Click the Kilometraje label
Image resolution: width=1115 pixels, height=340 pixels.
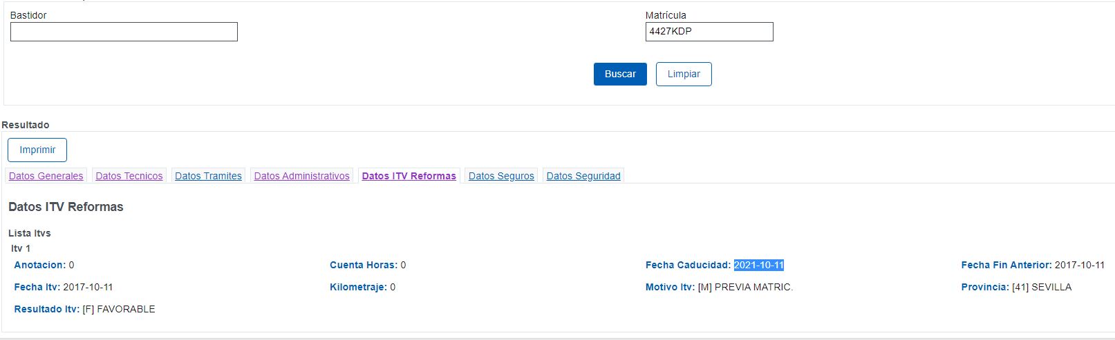point(357,287)
